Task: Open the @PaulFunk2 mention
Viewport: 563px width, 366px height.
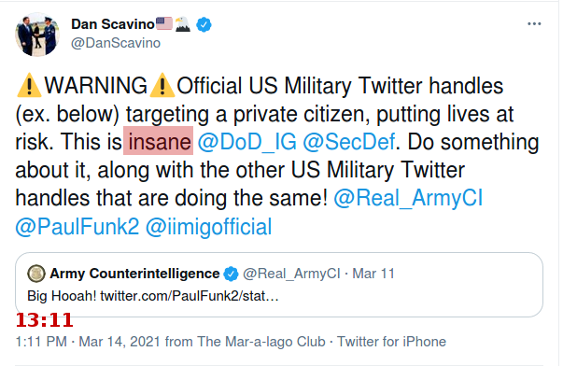Action: 77,227
